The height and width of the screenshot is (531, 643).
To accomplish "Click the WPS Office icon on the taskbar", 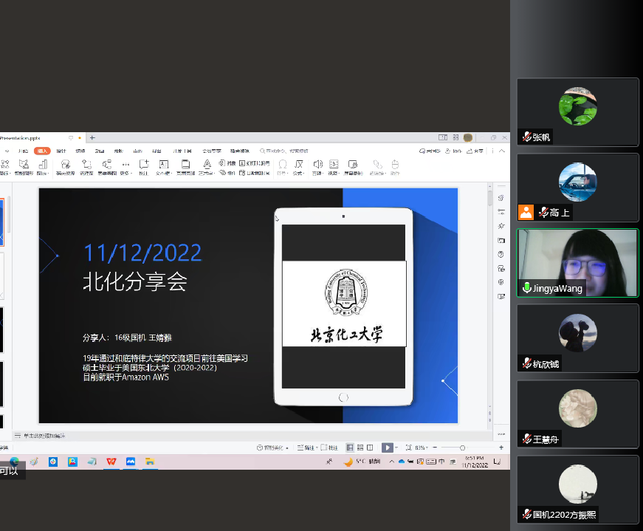I will 111,462.
